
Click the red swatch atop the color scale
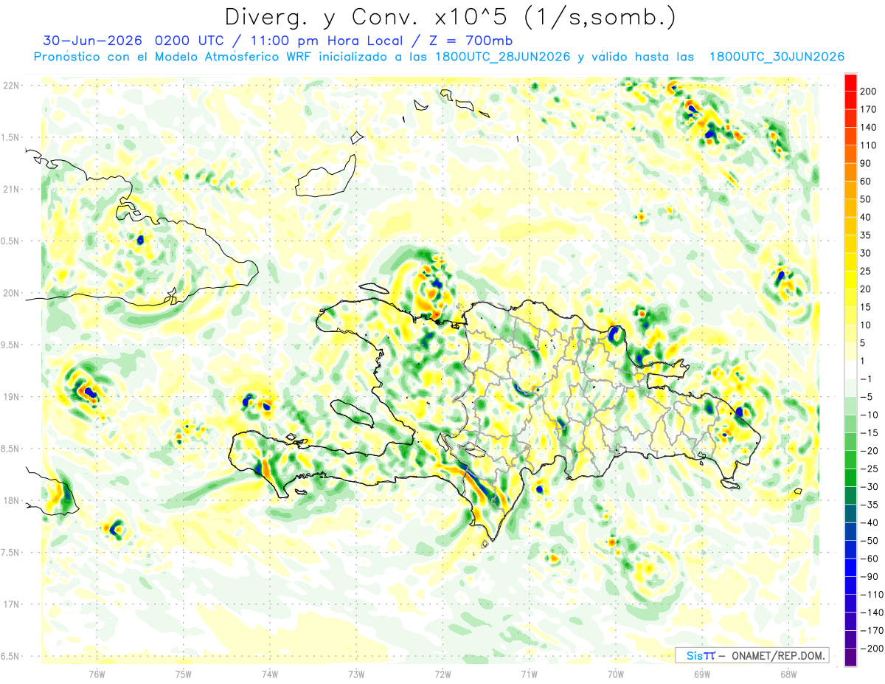coord(850,83)
